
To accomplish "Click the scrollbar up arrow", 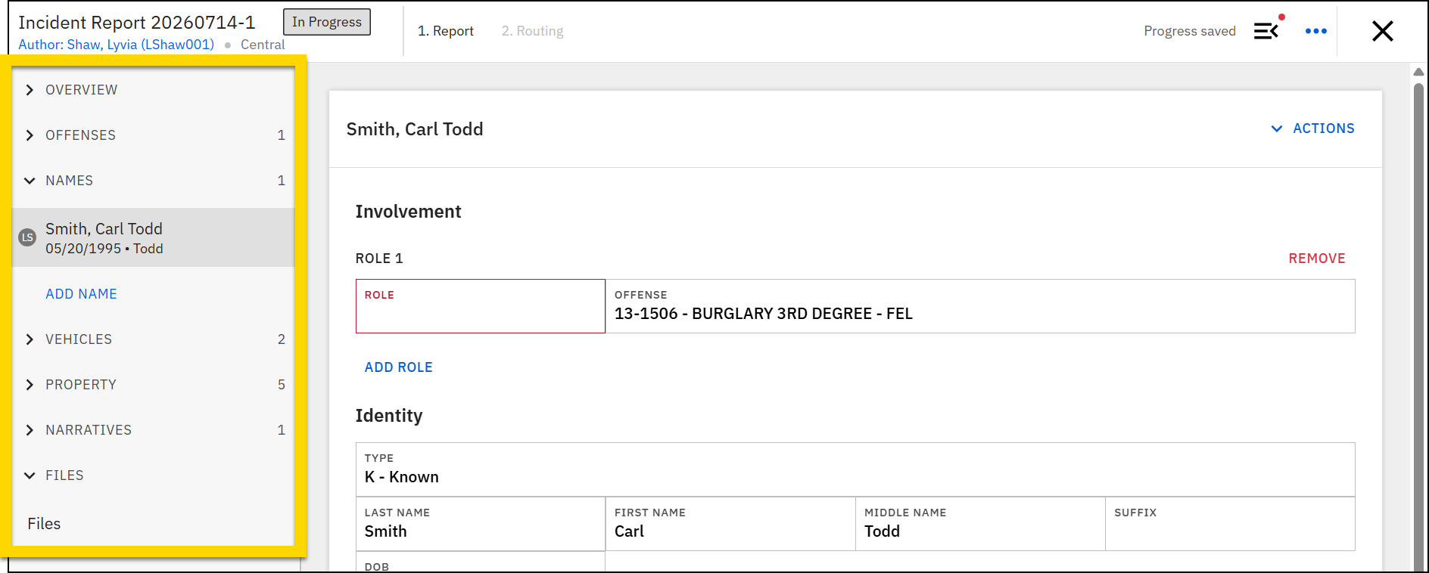I will click(x=1418, y=72).
